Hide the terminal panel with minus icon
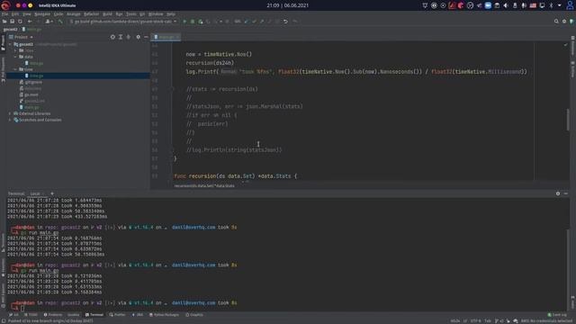The width and height of the screenshot is (576, 324). [x=566, y=193]
